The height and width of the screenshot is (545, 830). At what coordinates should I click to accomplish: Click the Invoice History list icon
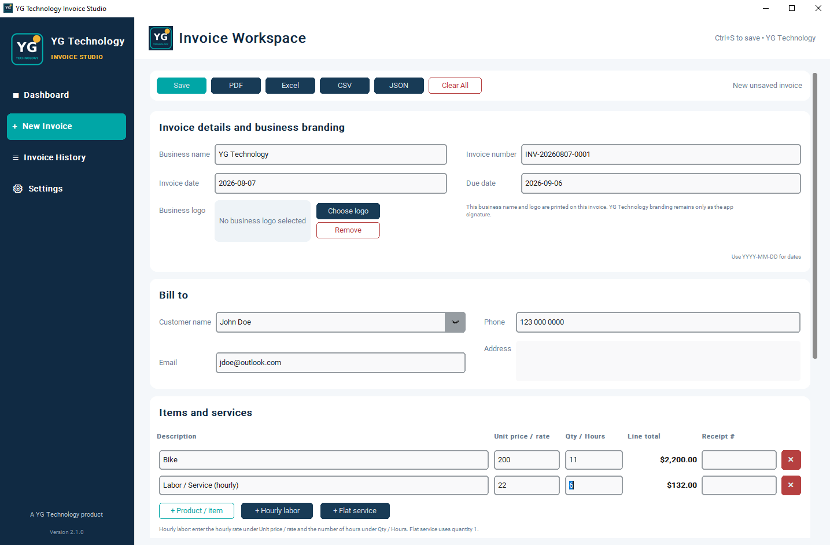[x=16, y=157]
